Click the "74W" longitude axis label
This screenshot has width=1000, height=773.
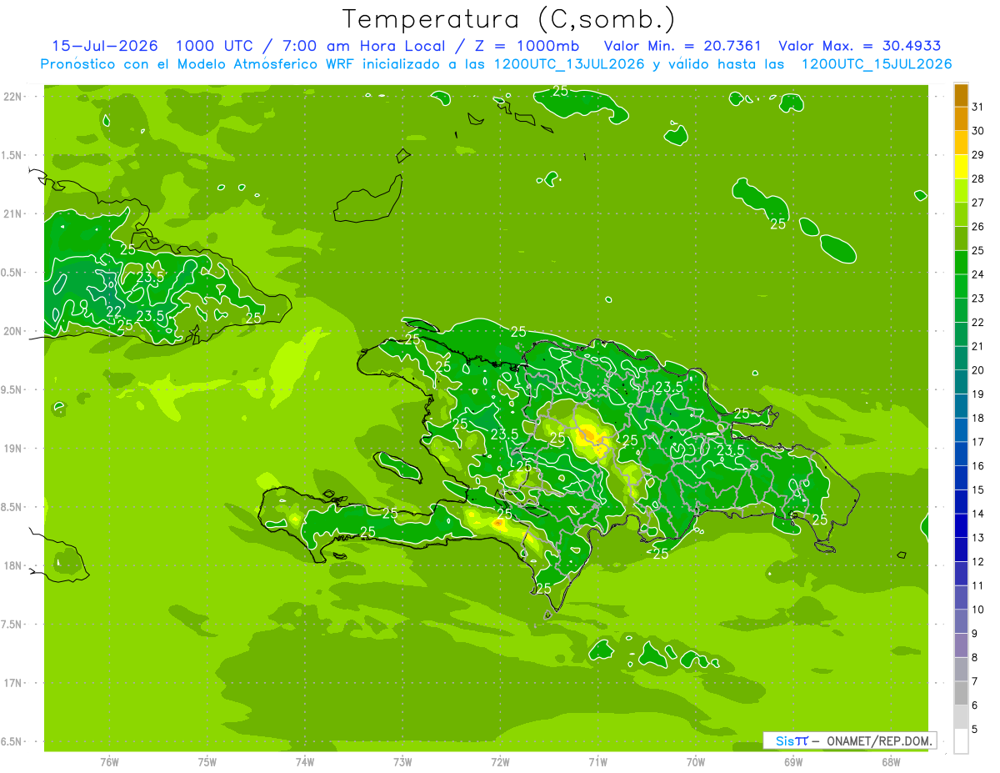point(305,761)
